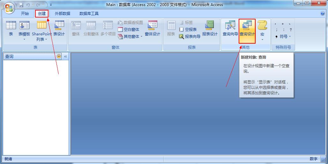The height and width of the screenshot is (164, 328).
Task: Click the Undo arrow icon
Action: (x=28, y=4)
